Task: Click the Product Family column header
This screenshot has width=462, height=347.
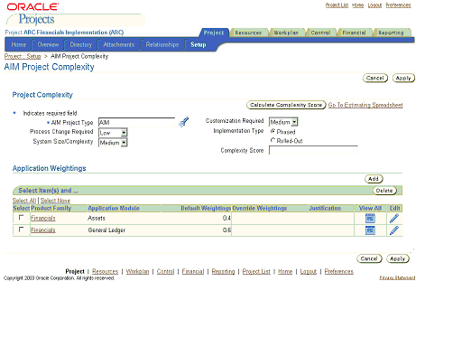Action: coord(51,208)
